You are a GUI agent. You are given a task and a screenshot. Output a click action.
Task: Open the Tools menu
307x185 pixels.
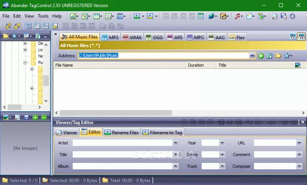pyautogui.click(x=43, y=16)
